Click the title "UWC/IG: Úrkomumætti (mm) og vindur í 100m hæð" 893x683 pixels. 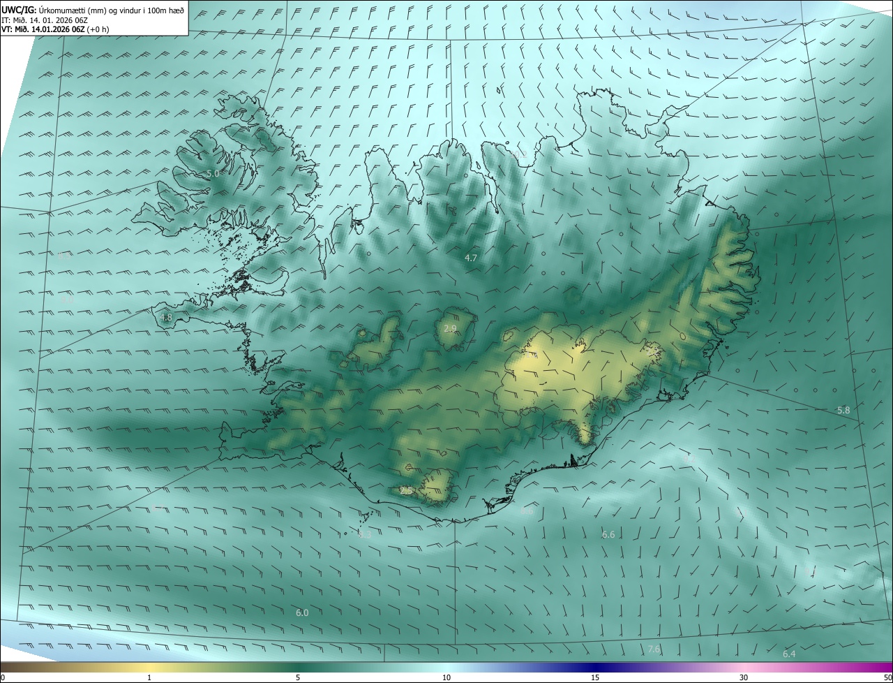pyautogui.click(x=93, y=9)
